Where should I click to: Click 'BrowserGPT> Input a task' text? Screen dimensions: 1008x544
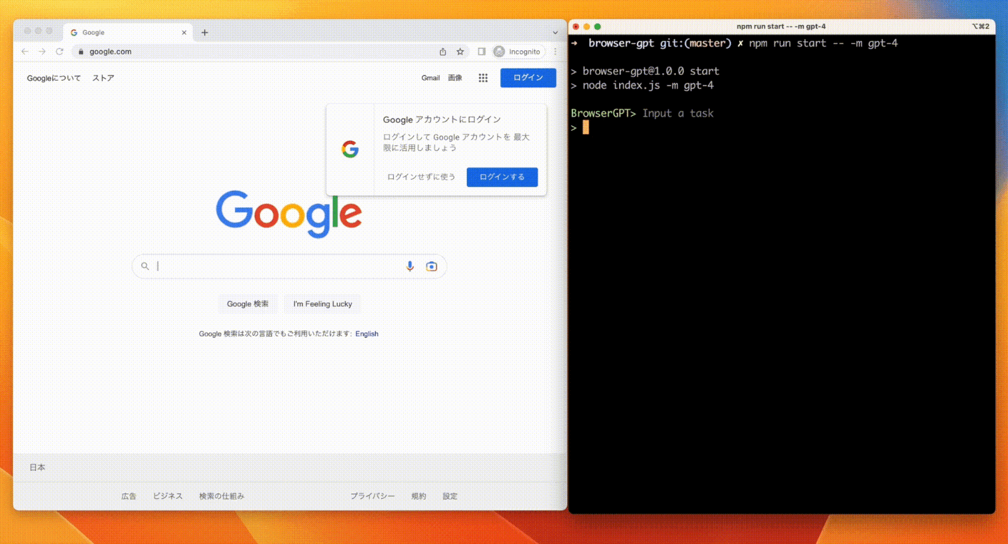[642, 113]
